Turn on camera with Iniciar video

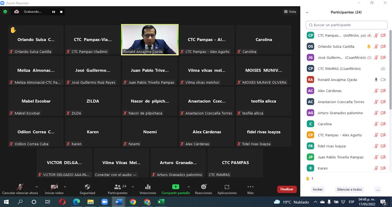(x=54, y=187)
